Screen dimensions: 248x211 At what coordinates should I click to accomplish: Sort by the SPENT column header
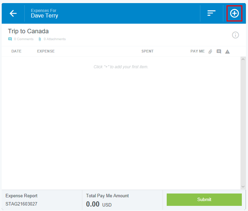tap(147, 51)
